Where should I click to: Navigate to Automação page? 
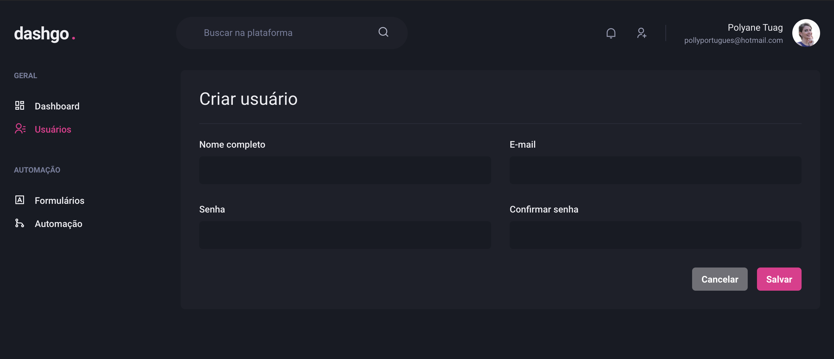coord(58,224)
